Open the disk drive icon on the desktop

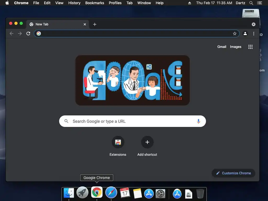coord(250,13)
